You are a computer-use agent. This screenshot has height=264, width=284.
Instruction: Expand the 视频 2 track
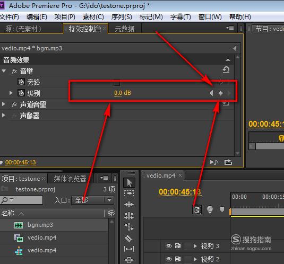coord(195,259)
